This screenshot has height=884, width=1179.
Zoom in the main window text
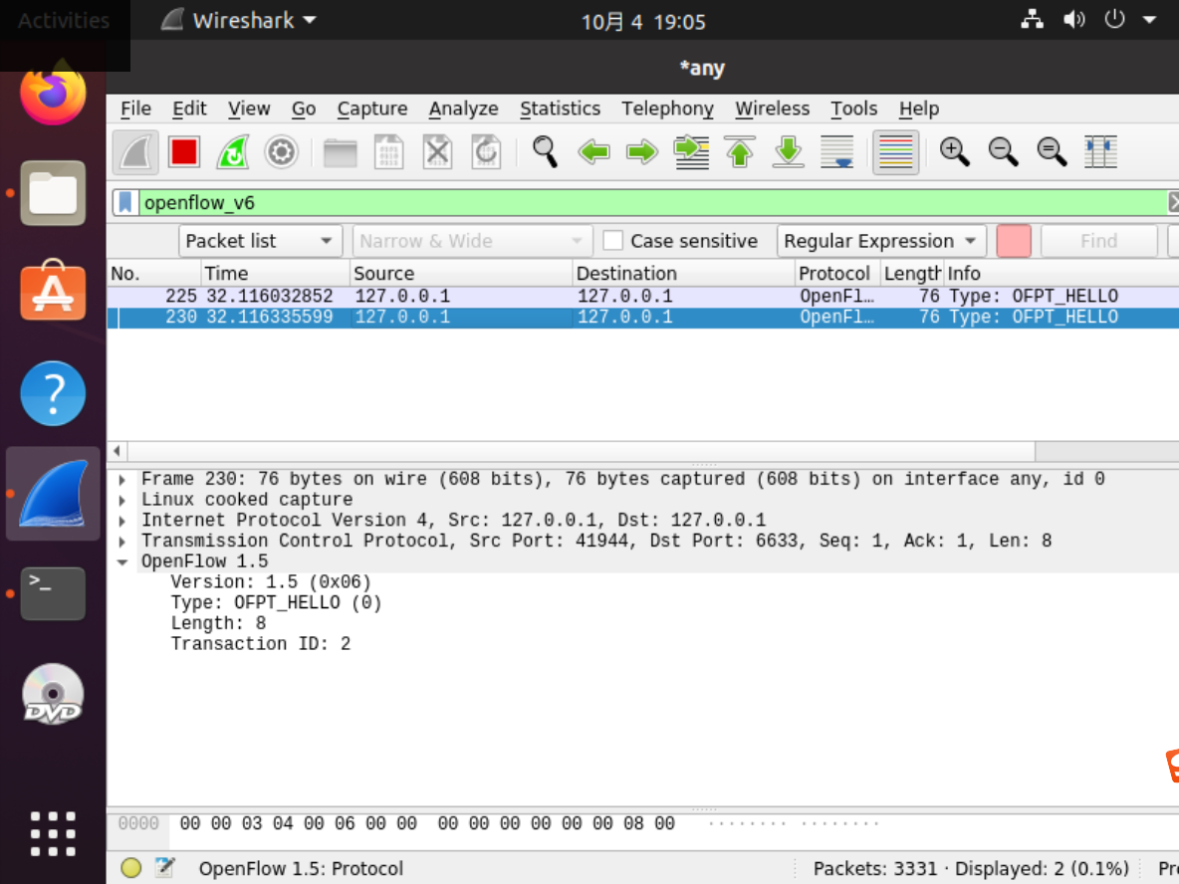point(954,152)
